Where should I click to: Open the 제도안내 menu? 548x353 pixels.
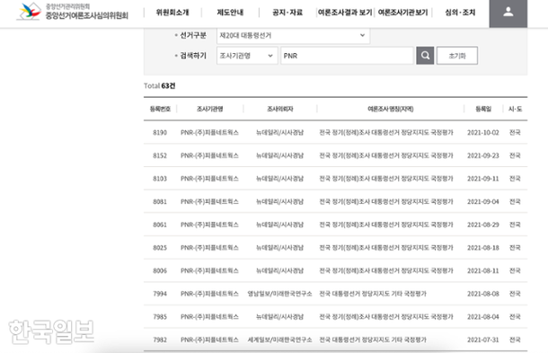tap(230, 13)
